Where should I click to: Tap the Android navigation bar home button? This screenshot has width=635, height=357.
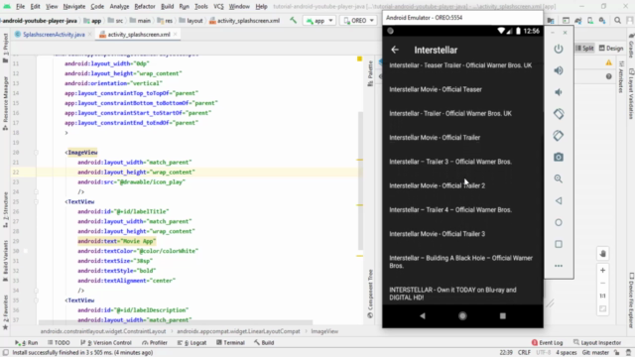point(462,315)
